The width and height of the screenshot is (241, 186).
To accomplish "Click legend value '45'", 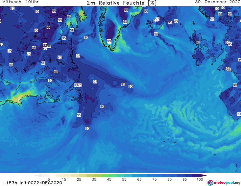I will point(109,179).
